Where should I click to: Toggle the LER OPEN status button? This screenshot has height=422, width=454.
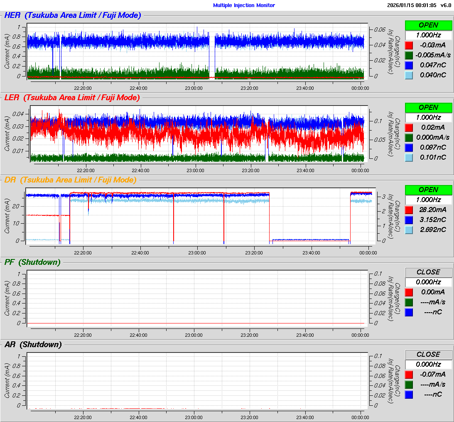(428, 107)
